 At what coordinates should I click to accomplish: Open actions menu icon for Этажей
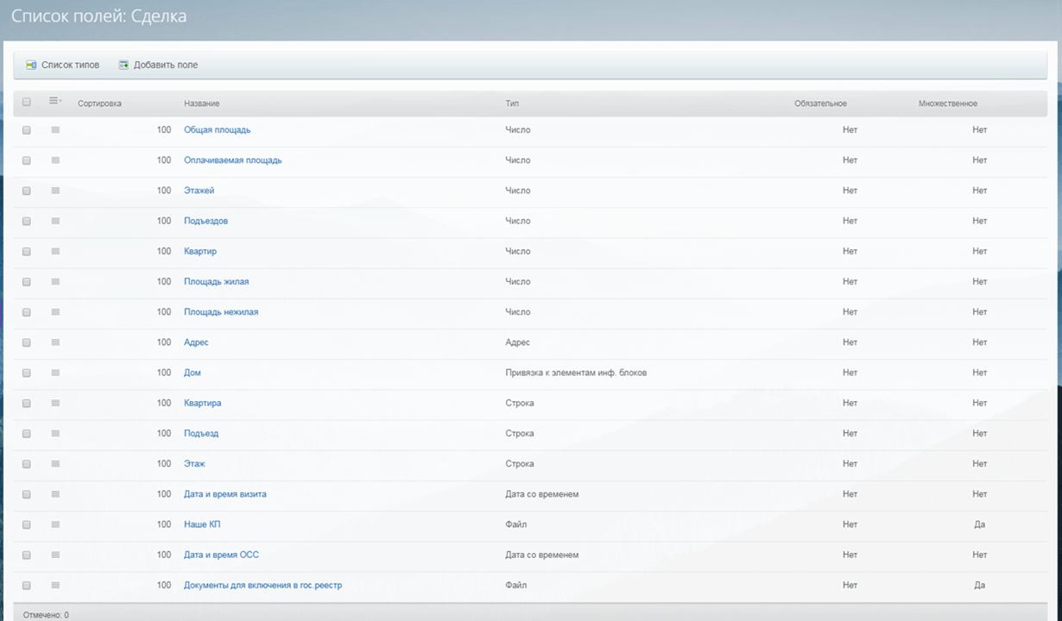pos(55,190)
